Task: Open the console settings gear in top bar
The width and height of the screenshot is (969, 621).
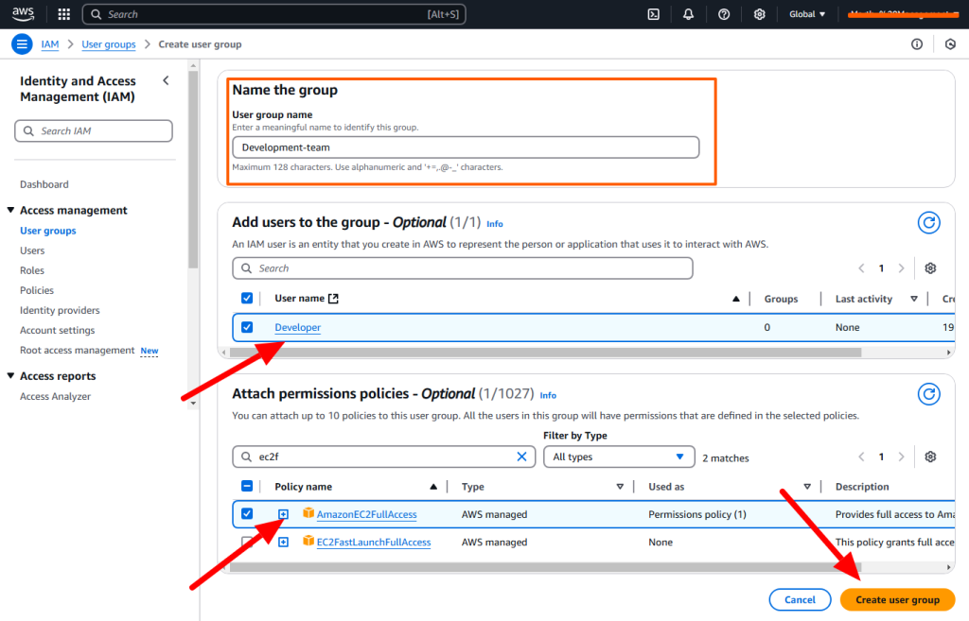Action: (760, 14)
